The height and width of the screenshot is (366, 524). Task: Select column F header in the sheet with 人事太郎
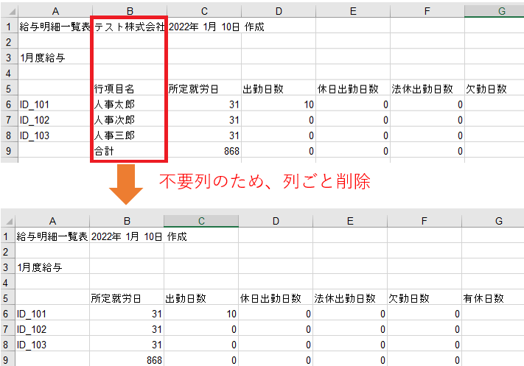[x=427, y=11]
